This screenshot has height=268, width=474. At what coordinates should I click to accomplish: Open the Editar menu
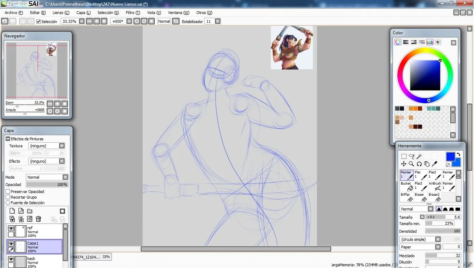coord(38,13)
